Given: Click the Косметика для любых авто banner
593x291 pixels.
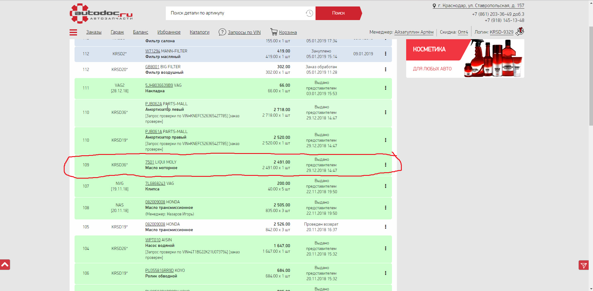Looking at the screenshot, I should point(465,58).
